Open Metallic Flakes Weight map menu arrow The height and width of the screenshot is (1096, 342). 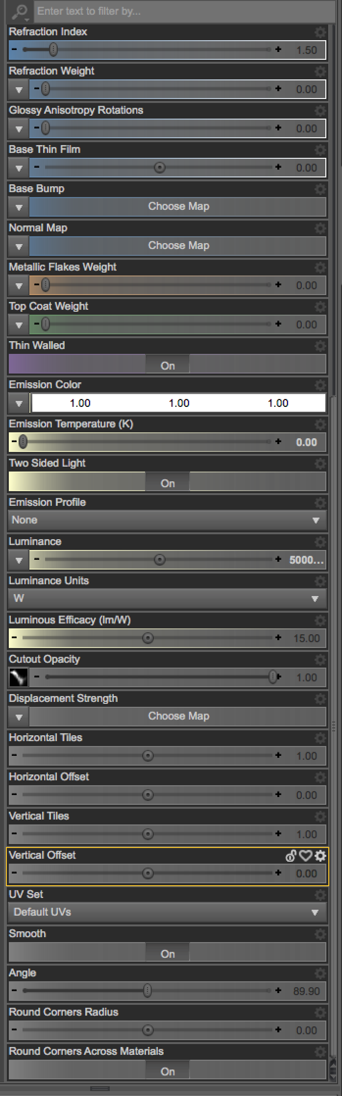tap(19, 285)
